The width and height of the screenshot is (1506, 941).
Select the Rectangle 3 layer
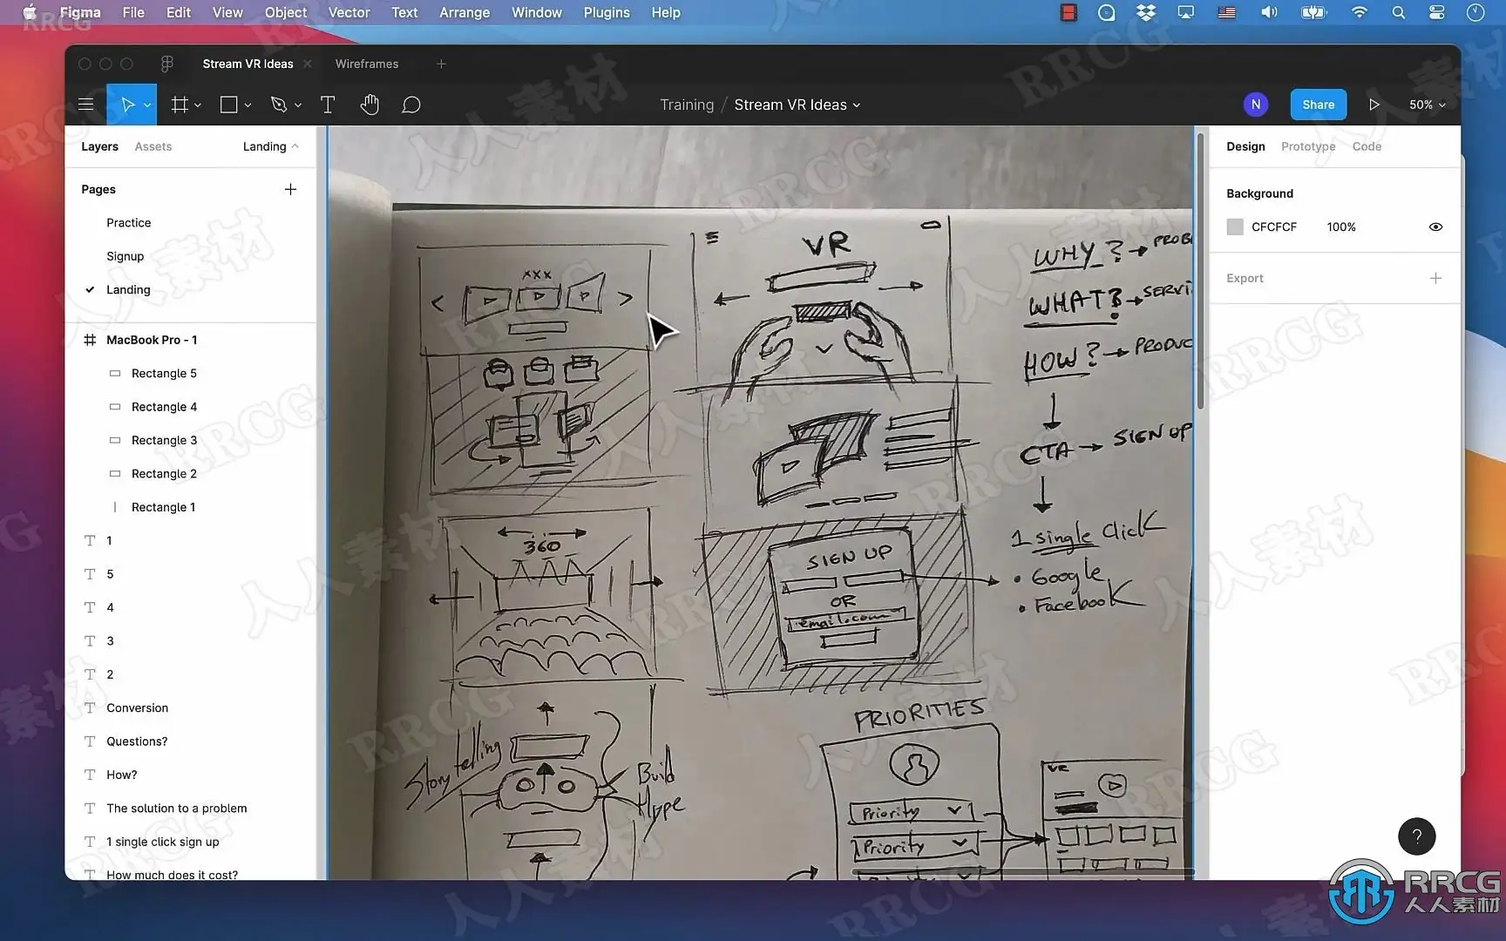click(164, 440)
